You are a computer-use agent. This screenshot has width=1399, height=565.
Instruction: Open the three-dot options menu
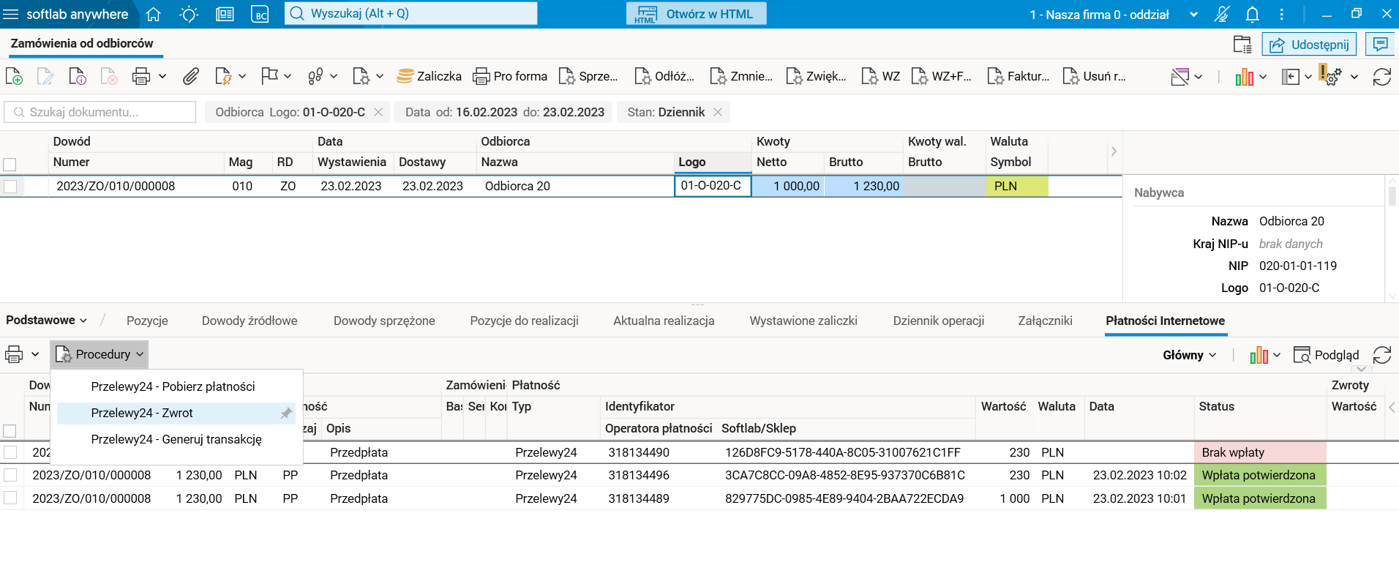click(1282, 14)
